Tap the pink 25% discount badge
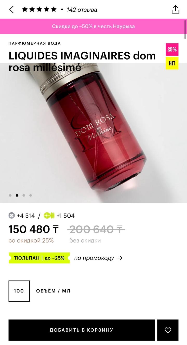Image resolution: width=187 pixels, height=345 pixels. tap(172, 50)
